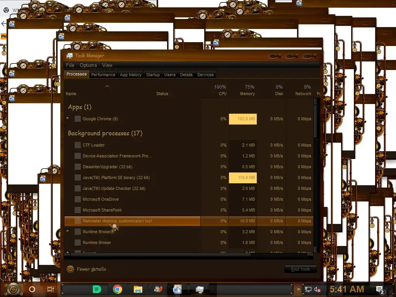
Task: Open the notification Action Center icon
Action: (x=380, y=290)
